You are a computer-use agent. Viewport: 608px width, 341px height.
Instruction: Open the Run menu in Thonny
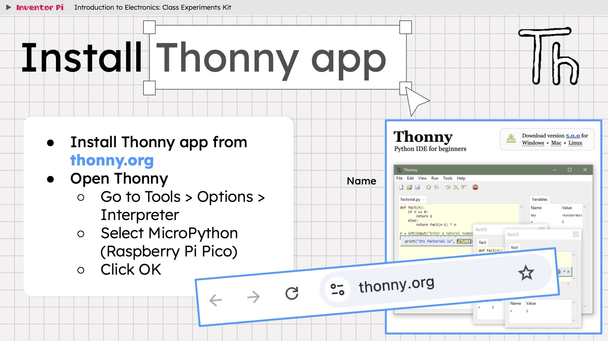click(435, 178)
